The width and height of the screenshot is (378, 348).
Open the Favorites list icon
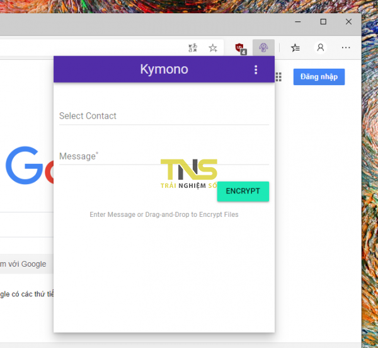295,48
